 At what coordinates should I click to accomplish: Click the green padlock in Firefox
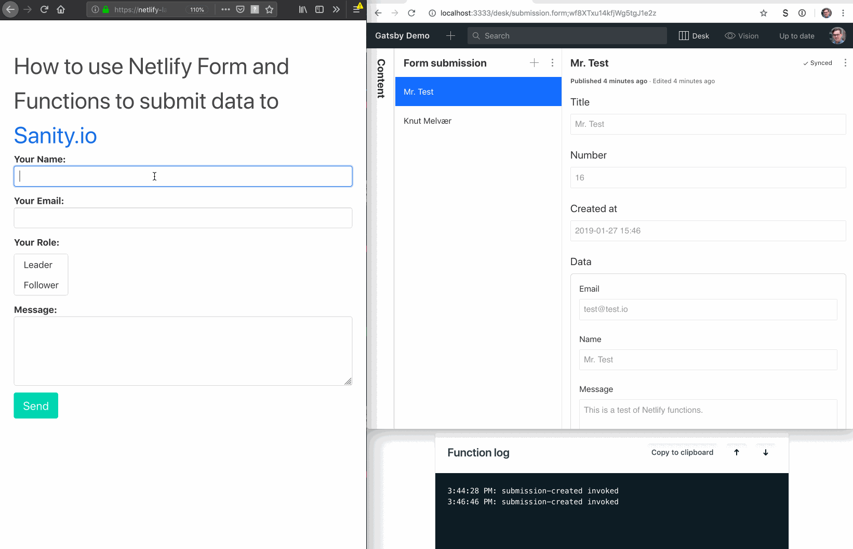(105, 9)
